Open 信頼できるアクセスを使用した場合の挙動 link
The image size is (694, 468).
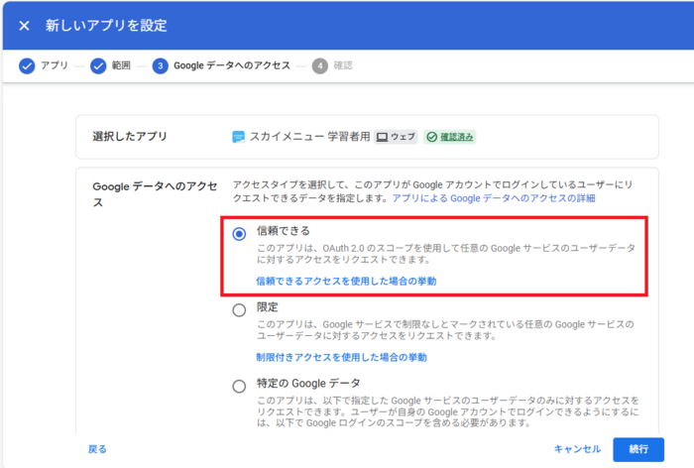345,281
